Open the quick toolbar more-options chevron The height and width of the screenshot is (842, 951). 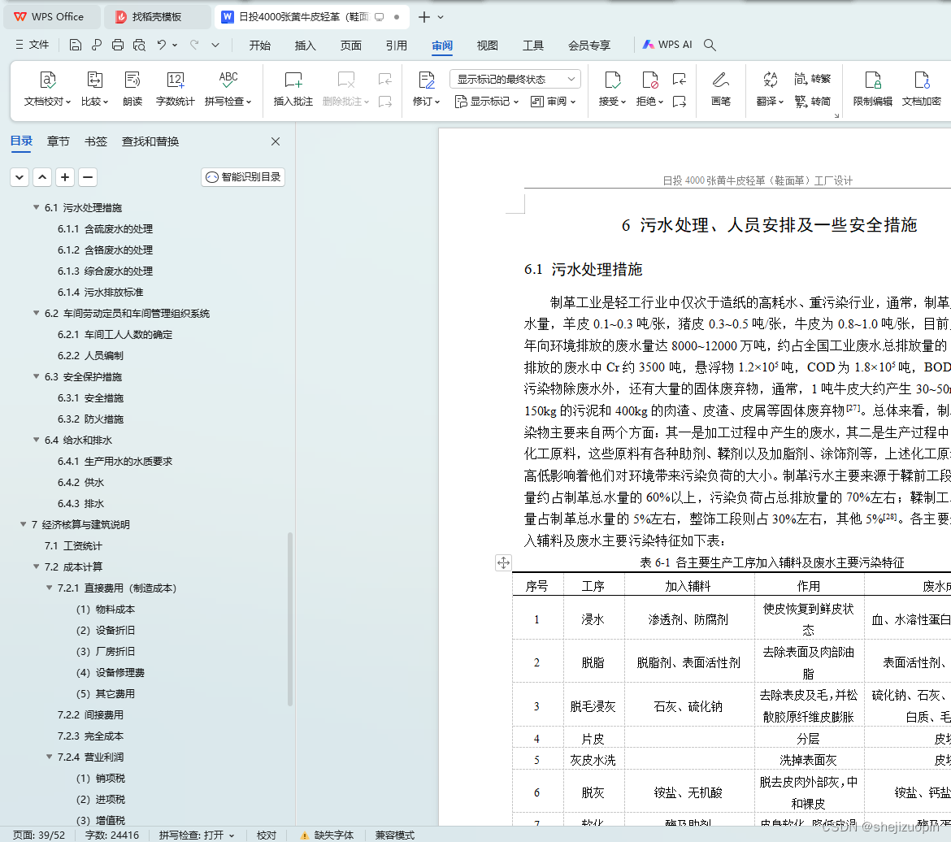coord(215,45)
